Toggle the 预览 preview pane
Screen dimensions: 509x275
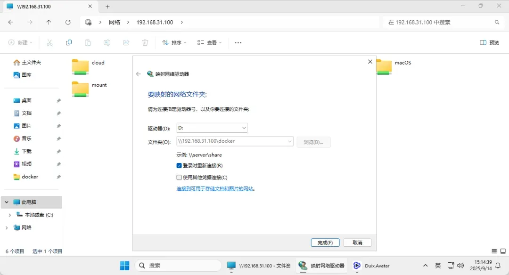point(489,43)
